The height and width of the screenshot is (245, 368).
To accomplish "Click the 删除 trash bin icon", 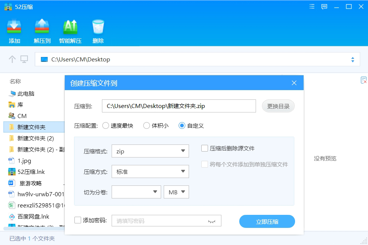I will pyautogui.click(x=98, y=27).
